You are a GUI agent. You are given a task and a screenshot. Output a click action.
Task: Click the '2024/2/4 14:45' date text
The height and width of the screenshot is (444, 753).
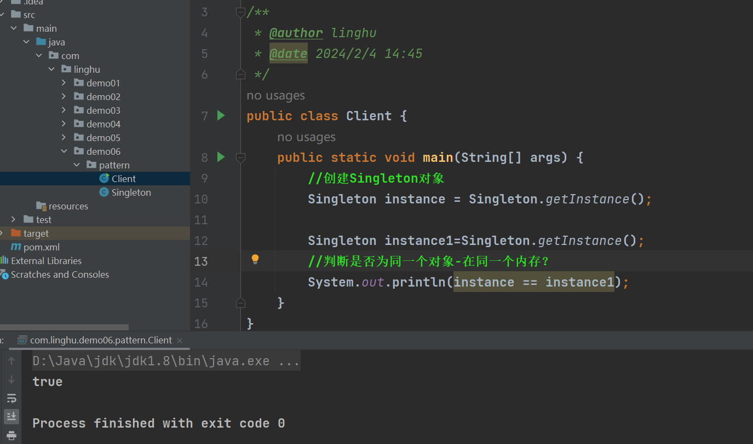click(x=369, y=54)
